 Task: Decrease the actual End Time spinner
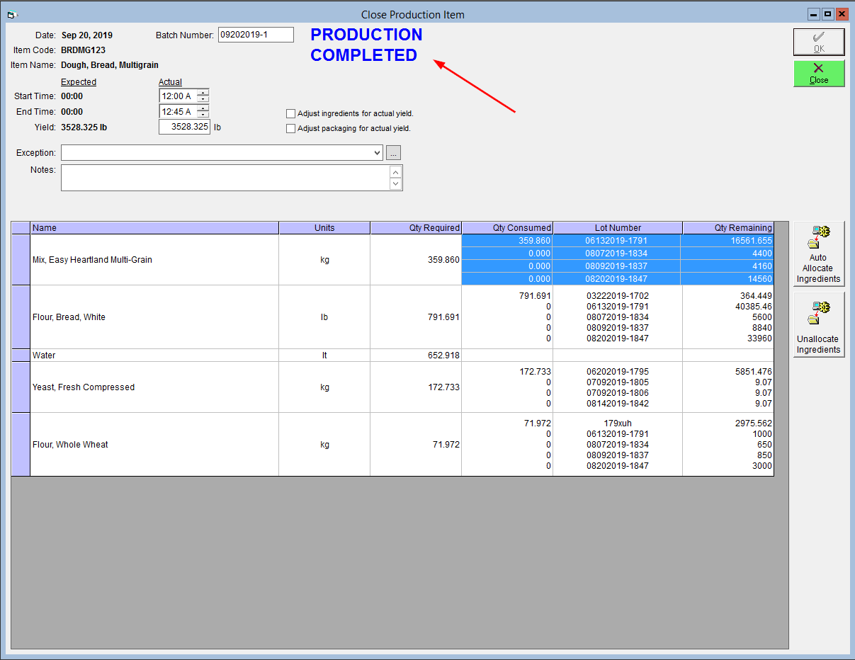pyautogui.click(x=203, y=115)
